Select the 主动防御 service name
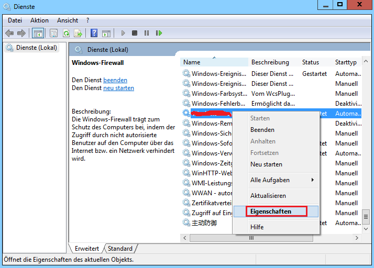 pyautogui.click(x=204, y=222)
